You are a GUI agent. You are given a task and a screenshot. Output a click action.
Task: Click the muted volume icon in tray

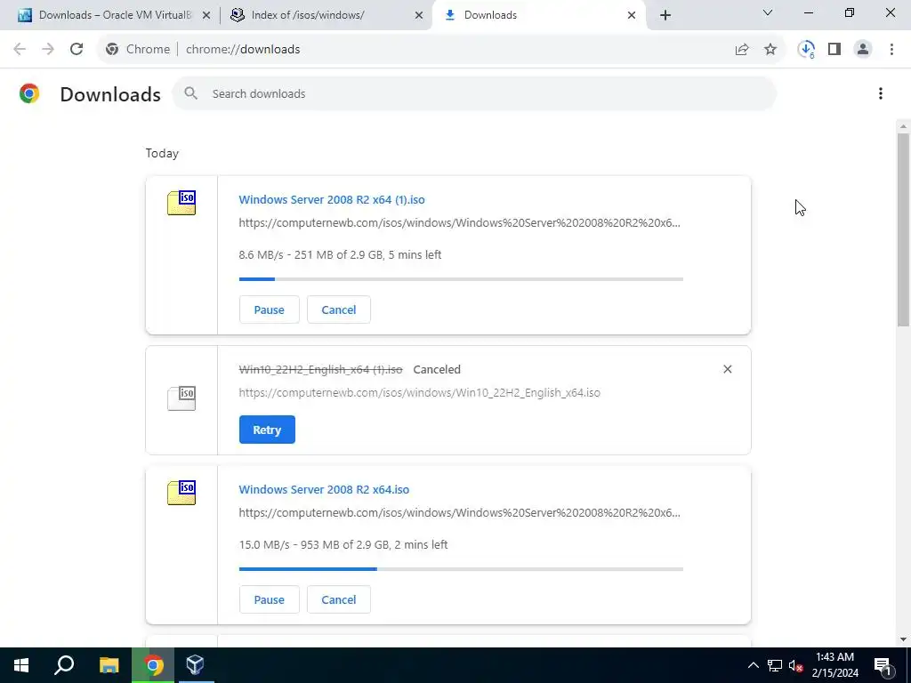point(796,665)
